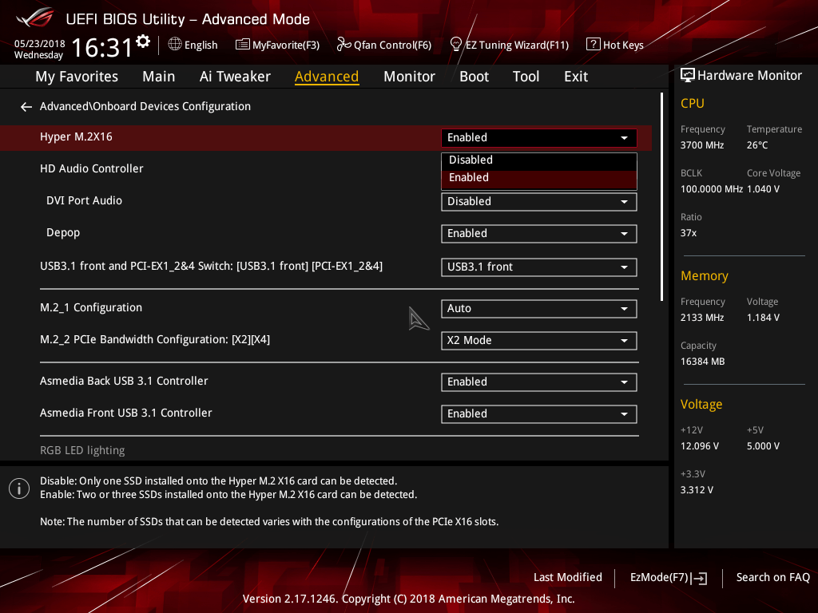Open Qfan Control
Image resolution: width=818 pixels, height=613 pixels.
(x=384, y=45)
